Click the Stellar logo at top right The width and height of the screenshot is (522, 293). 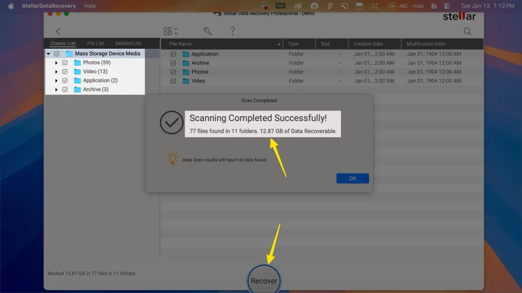click(458, 16)
